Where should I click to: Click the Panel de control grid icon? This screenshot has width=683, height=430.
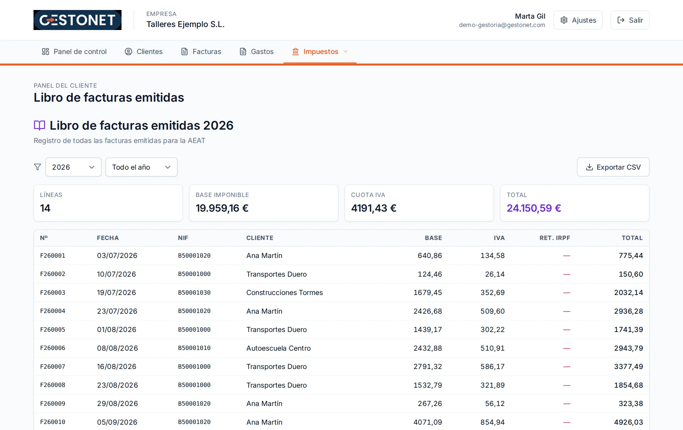click(45, 52)
